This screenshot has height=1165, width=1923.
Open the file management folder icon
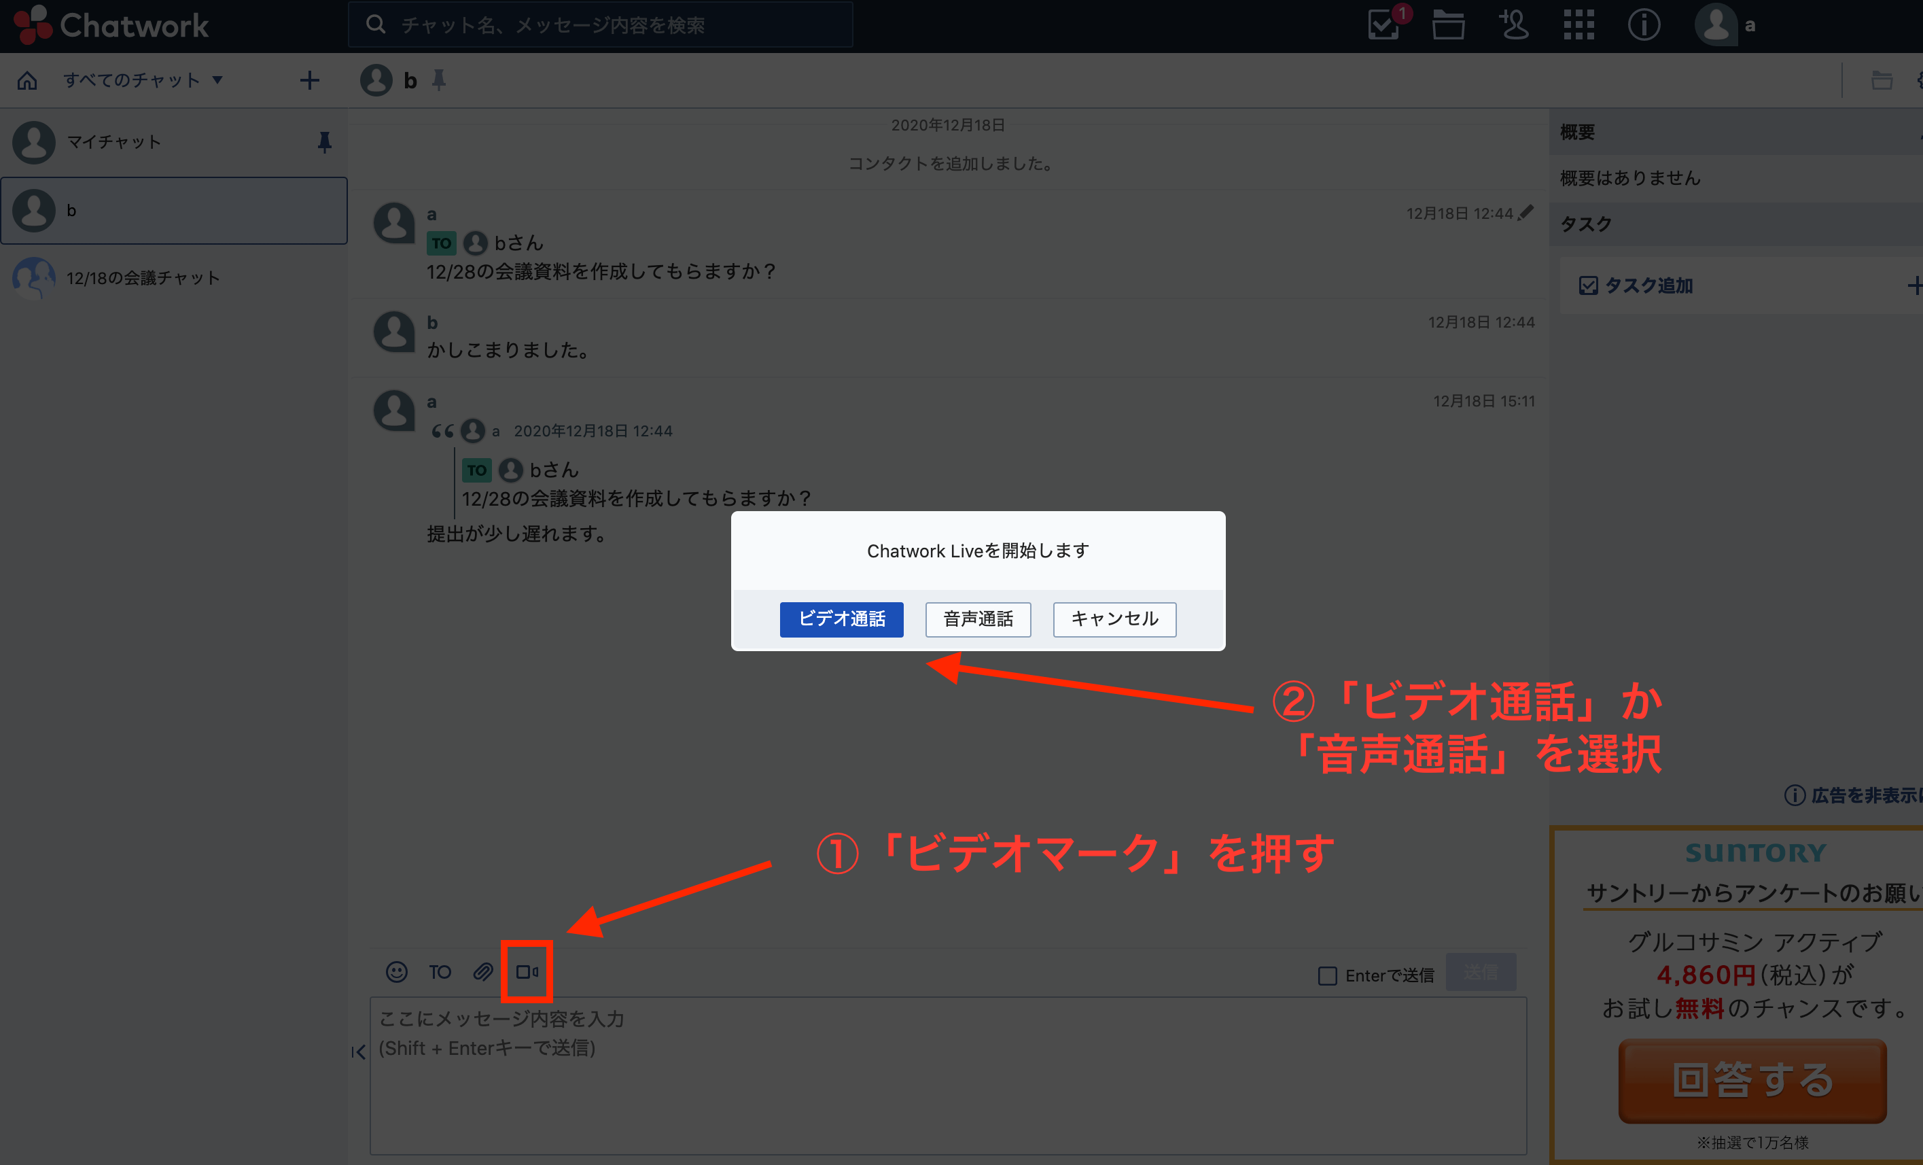(x=1449, y=25)
